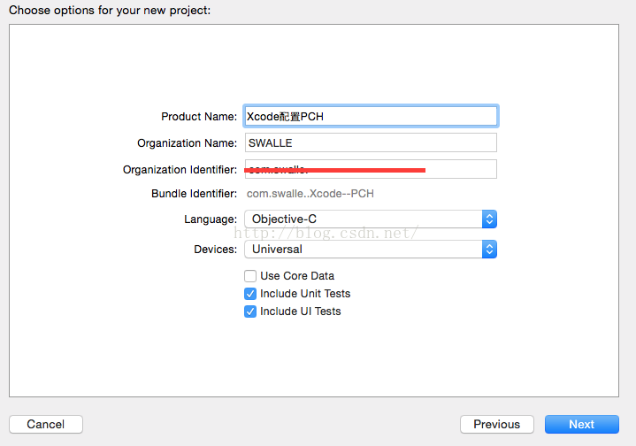Click the Language label text
Viewport: 636px width, 446px height.
pyautogui.click(x=211, y=219)
